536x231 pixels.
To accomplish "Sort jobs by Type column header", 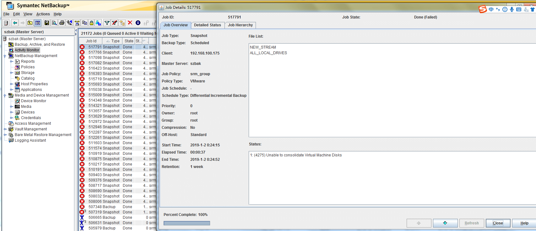I will (x=113, y=41).
